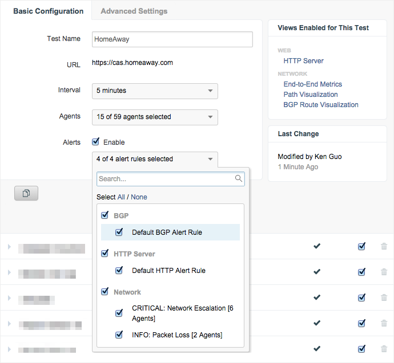
Task: Click the checkmark icon in last row
Action: pyautogui.click(x=317, y=349)
